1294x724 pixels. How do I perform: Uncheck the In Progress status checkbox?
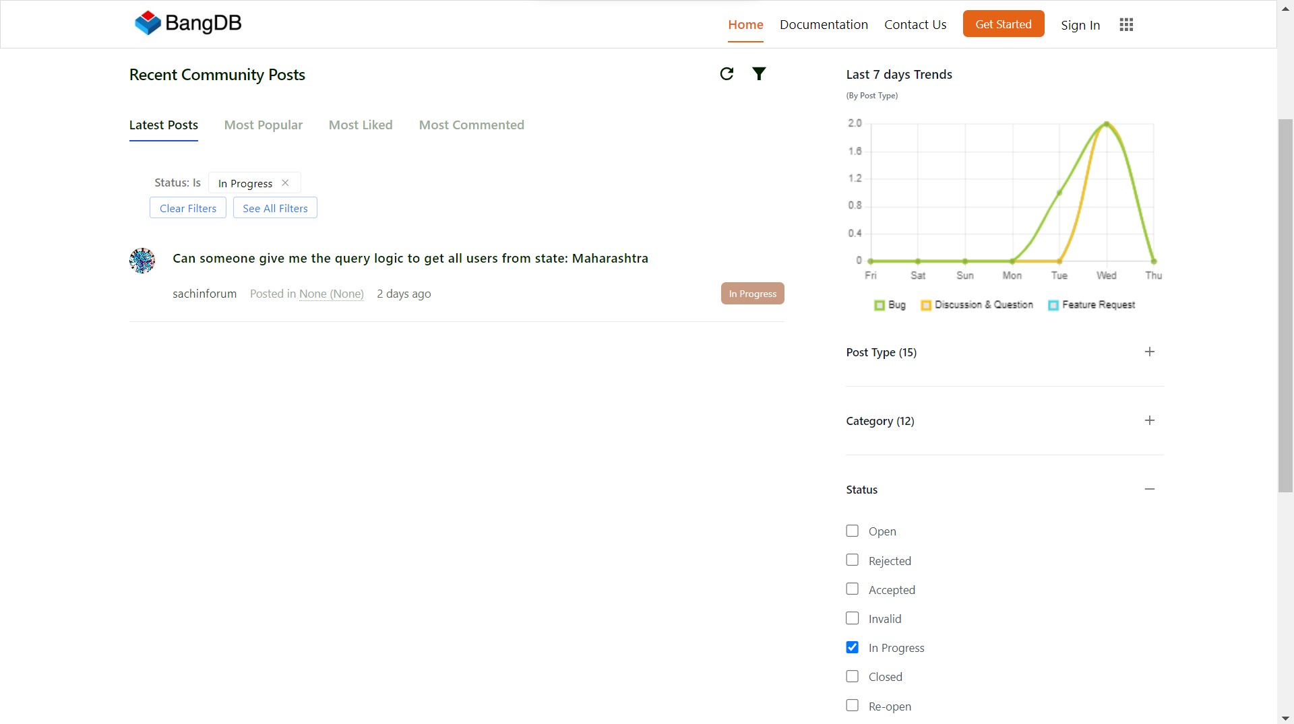coord(853,647)
